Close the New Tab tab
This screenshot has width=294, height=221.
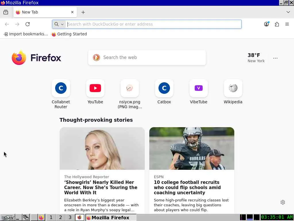[x=72, y=12]
